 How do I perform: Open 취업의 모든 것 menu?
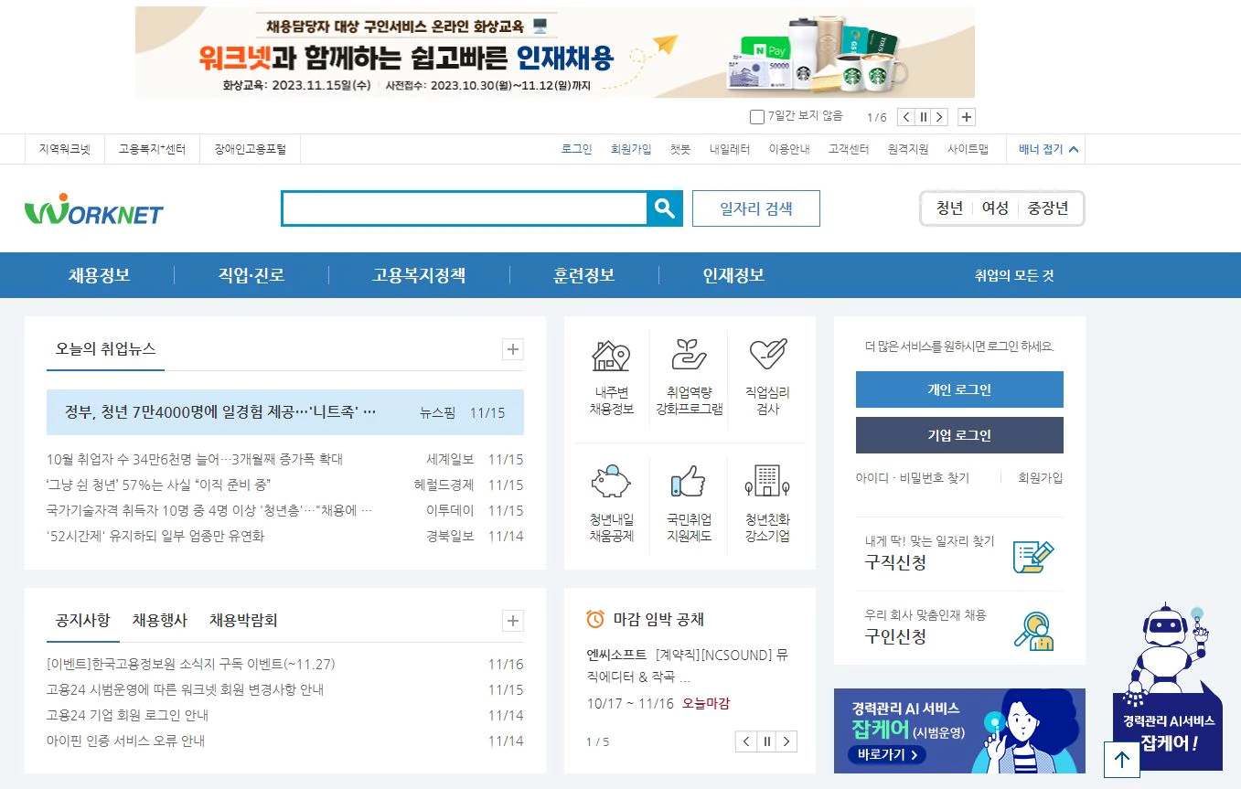pyautogui.click(x=1014, y=275)
